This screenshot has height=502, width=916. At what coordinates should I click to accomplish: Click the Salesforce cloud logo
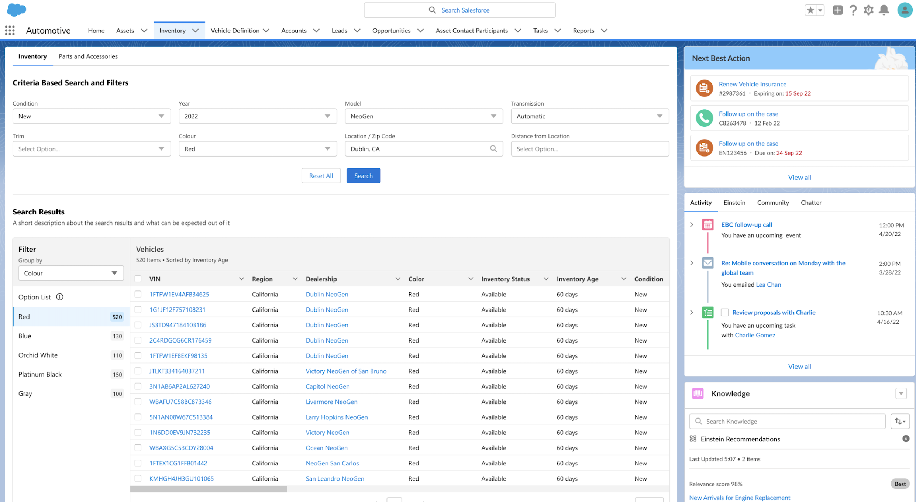17,10
